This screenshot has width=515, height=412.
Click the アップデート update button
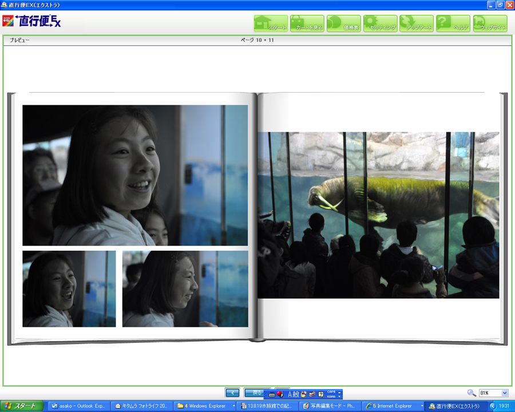[417, 23]
